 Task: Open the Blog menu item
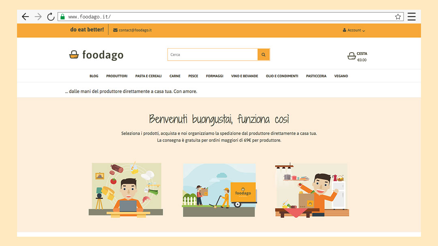[94, 76]
